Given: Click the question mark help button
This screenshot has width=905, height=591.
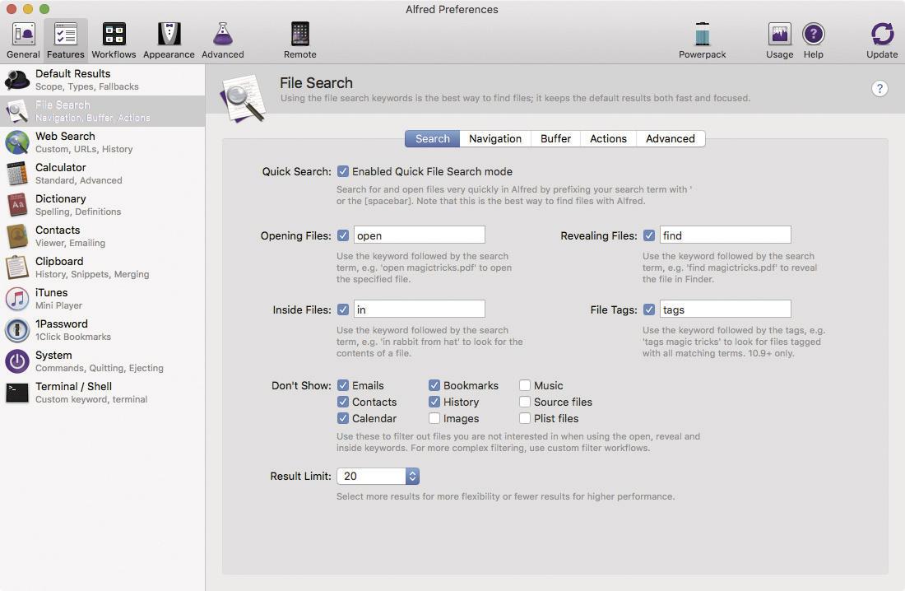Looking at the screenshot, I should (x=879, y=88).
